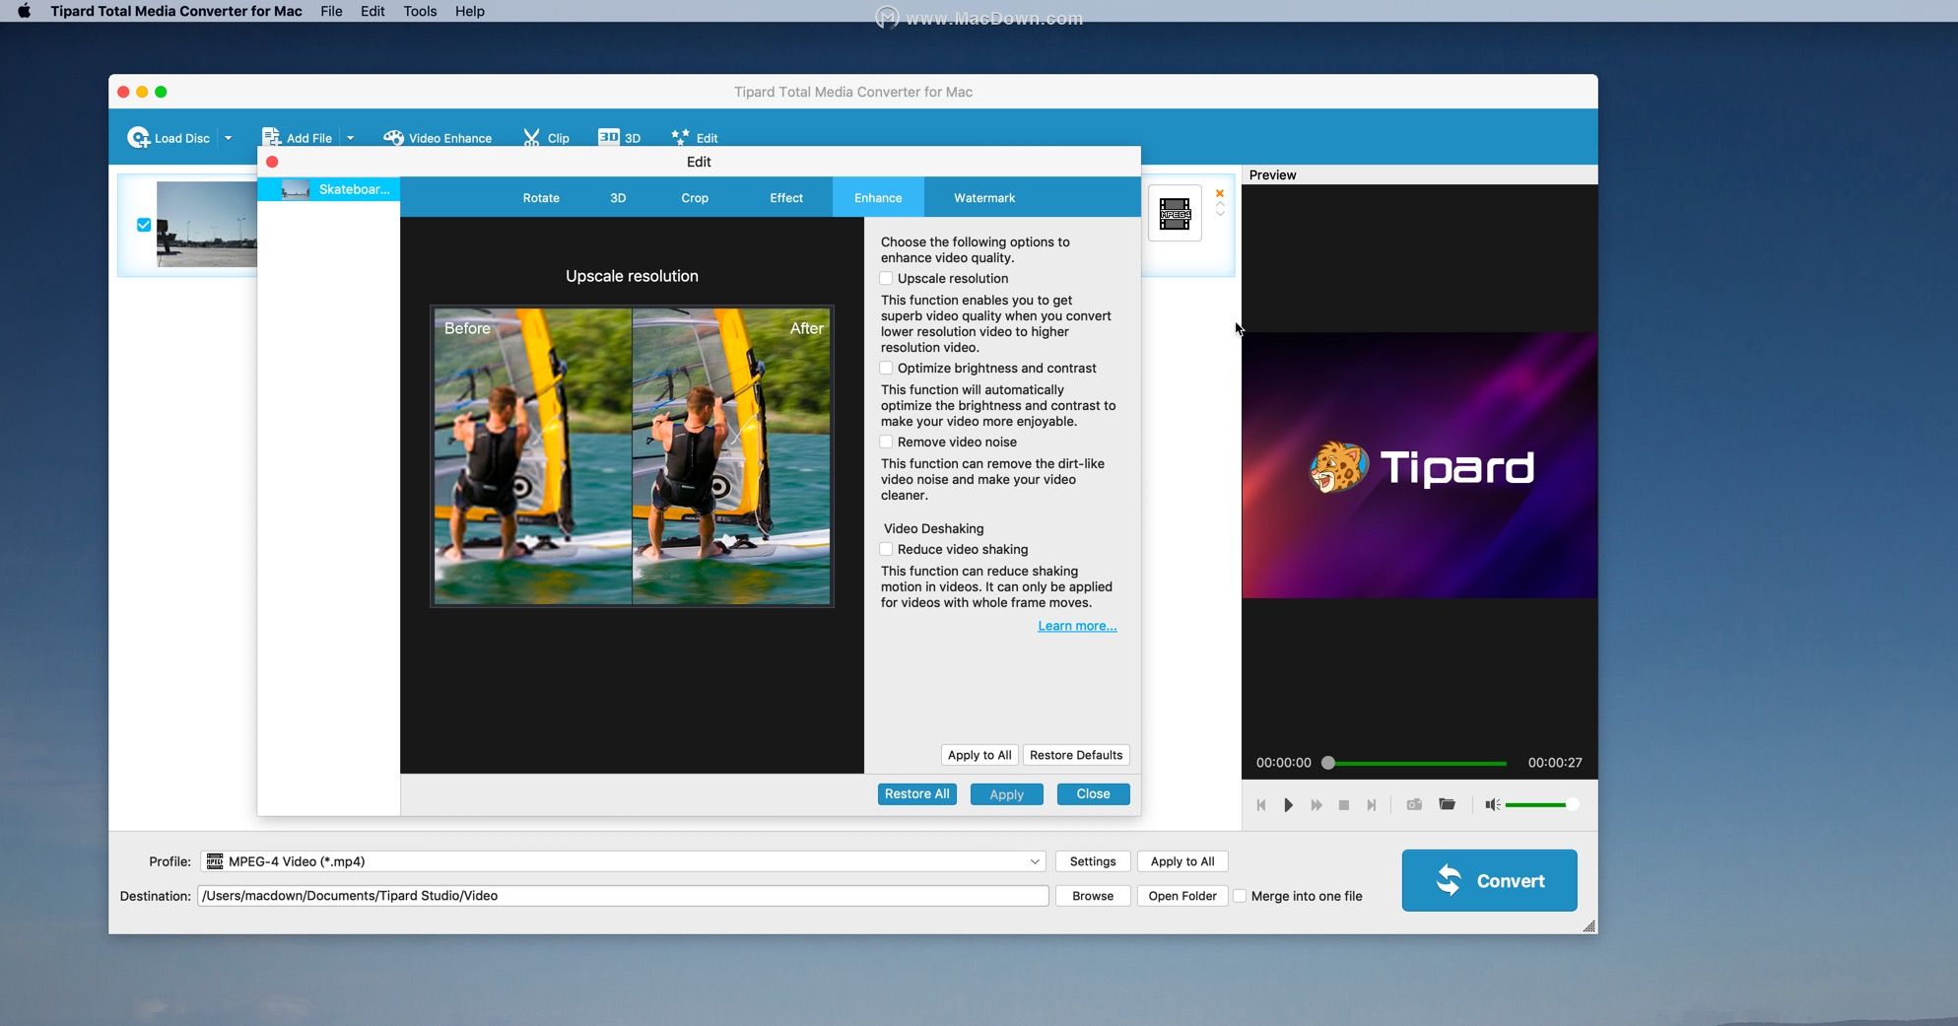
Task: Click the Convert button
Action: point(1488,880)
